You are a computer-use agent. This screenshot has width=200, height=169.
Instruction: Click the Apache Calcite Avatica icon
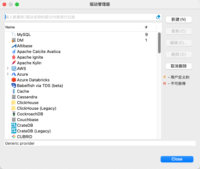(x=14, y=52)
